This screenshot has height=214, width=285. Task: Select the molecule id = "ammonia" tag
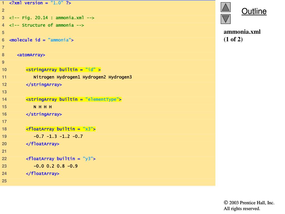41,40
